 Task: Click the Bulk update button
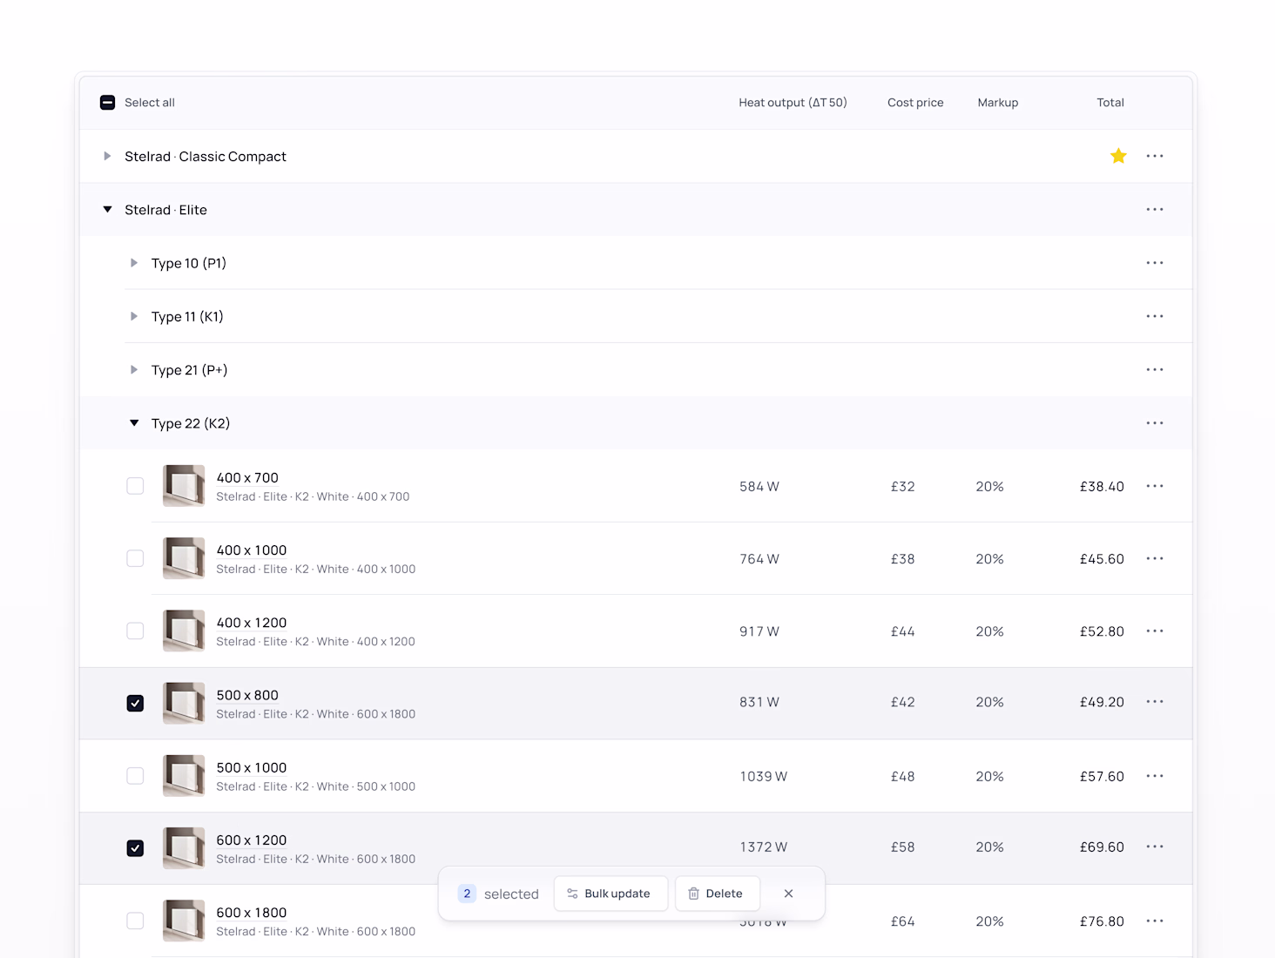610,894
